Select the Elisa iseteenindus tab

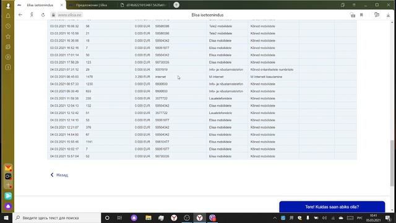[40, 5]
